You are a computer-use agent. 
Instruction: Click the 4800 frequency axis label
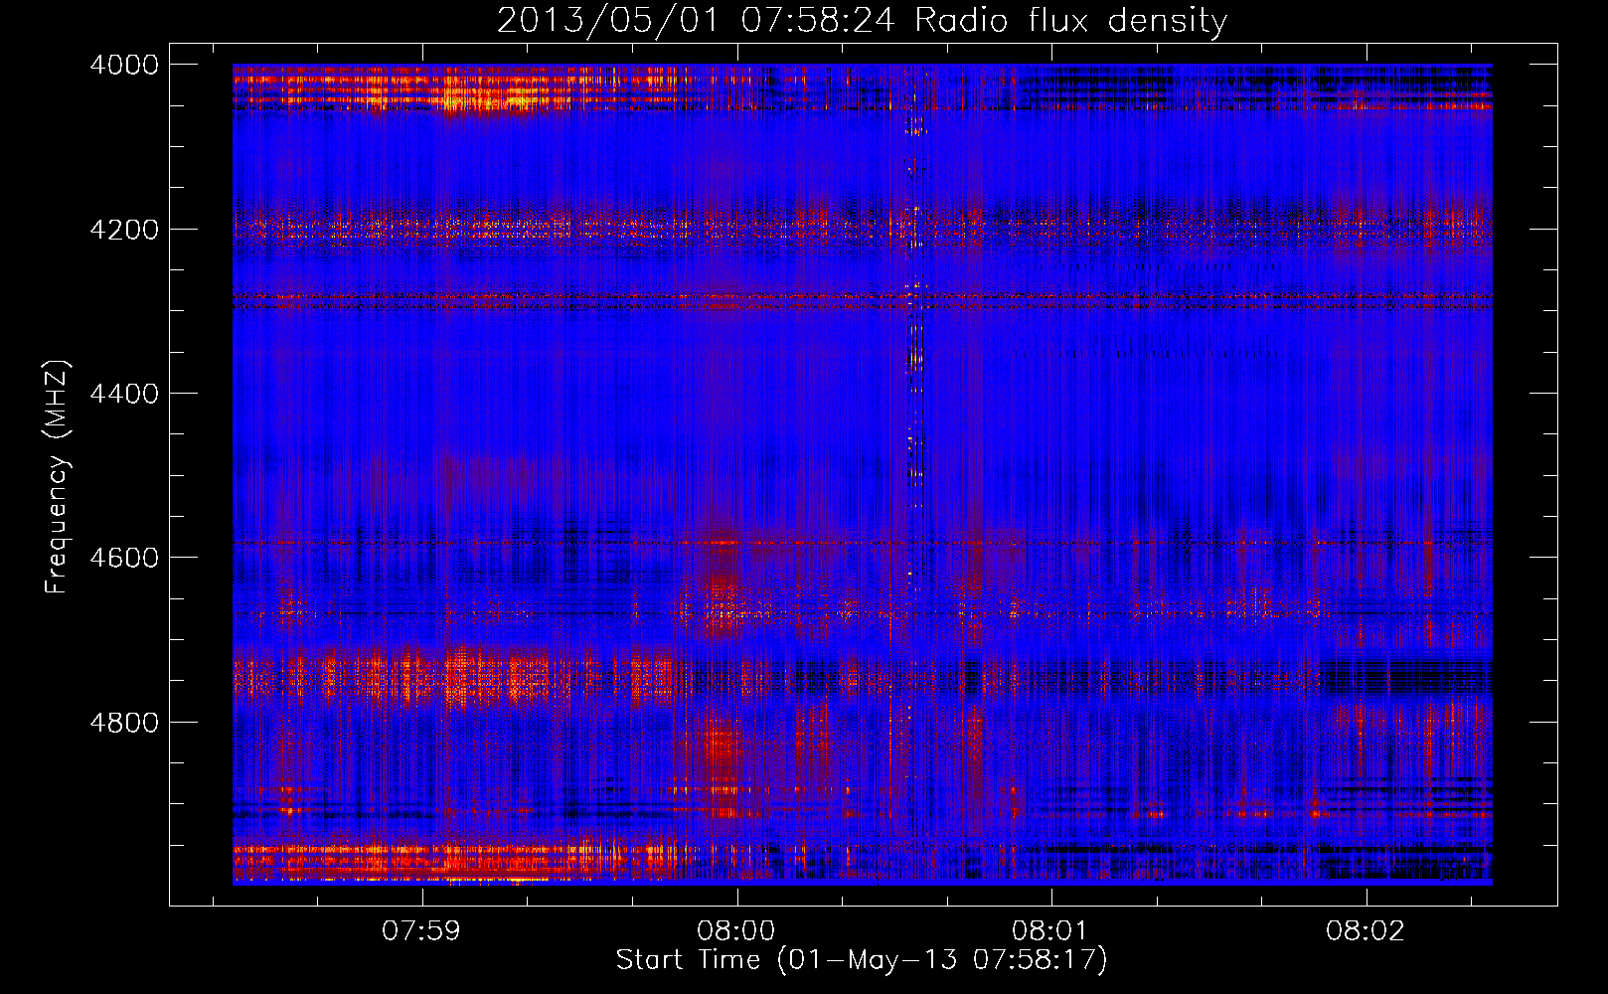(x=124, y=722)
